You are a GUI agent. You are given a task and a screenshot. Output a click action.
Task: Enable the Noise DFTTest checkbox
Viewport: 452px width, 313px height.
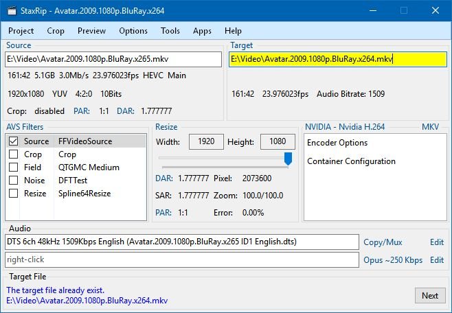[14, 181]
